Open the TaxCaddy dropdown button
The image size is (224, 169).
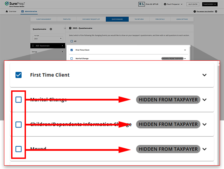pos(210,4)
